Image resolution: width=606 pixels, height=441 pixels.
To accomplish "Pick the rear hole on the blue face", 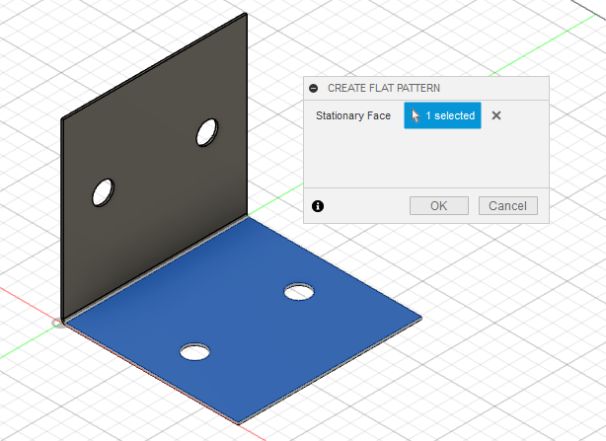I will (x=299, y=291).
